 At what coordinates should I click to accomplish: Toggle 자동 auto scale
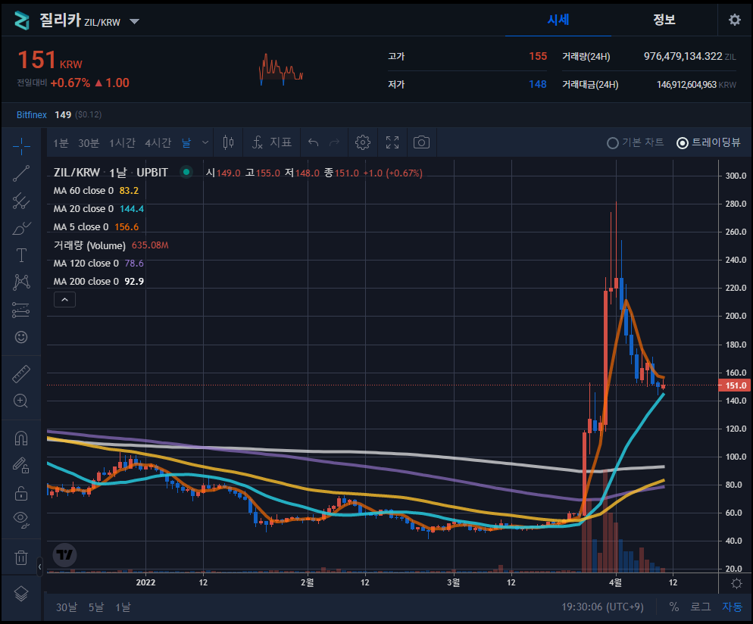[733, 607]
